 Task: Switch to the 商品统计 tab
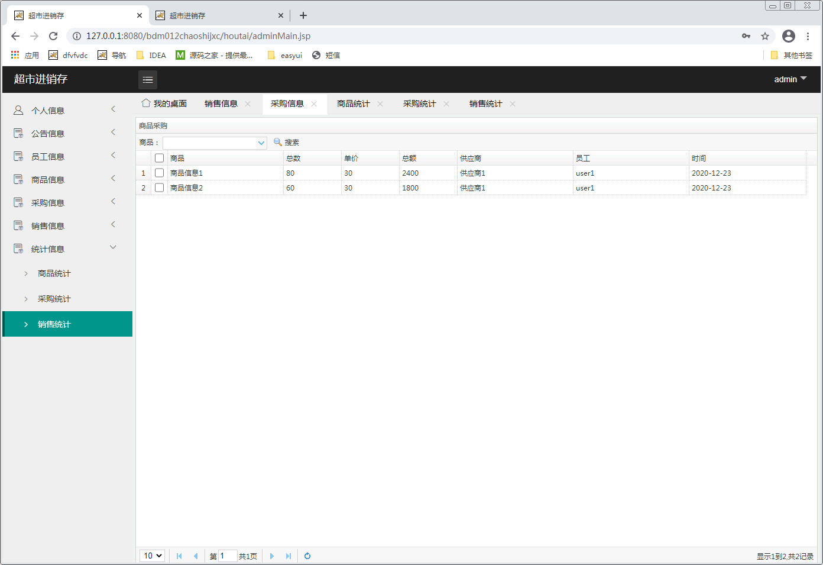click(x=354, y=104)
